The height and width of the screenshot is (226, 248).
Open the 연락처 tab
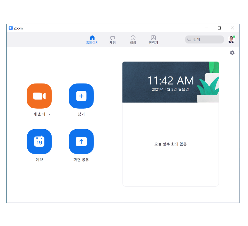[x=153, y=40]
